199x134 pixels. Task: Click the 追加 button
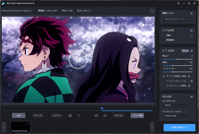click(19, 115)
